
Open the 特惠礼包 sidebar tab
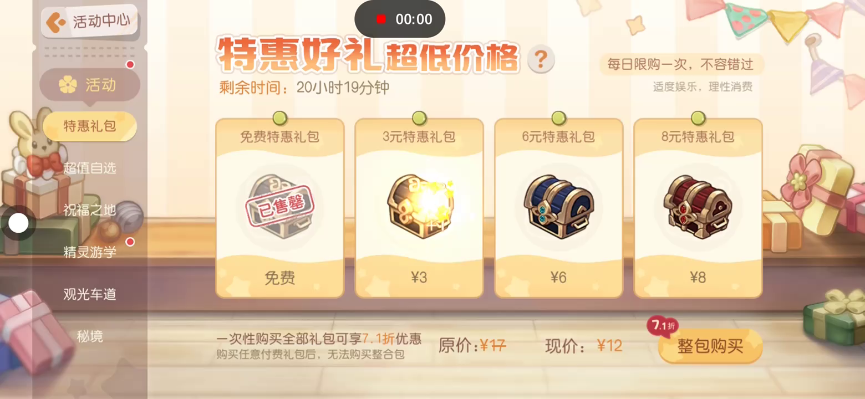[x=90, y=126]
